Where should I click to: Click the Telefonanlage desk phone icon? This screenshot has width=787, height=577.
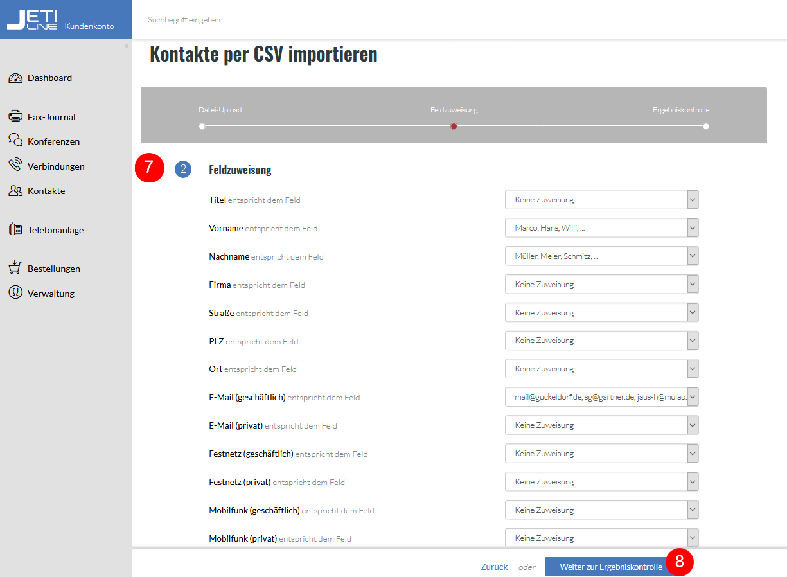[x=15, y=229]
